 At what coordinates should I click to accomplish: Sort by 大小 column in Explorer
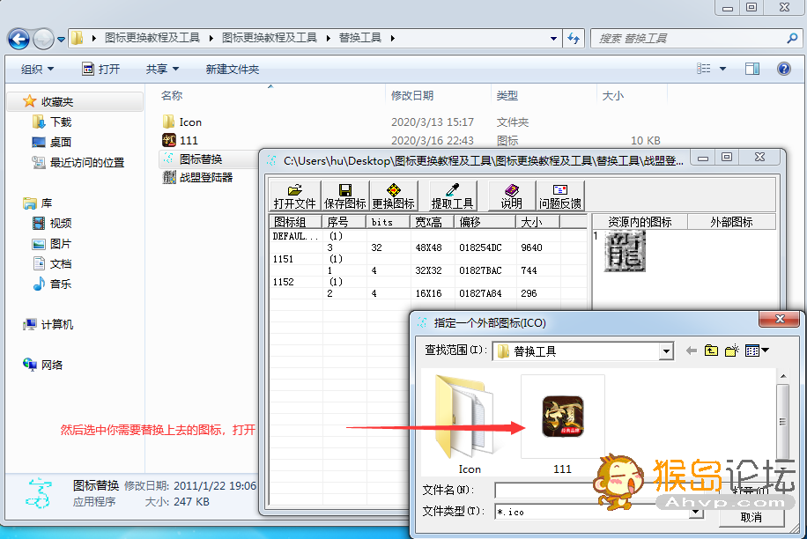(x=612, y=95)
